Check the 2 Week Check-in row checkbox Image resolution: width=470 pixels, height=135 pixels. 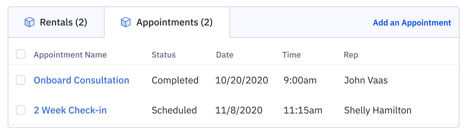[21, 110]
